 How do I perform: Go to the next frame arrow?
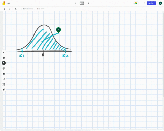pyautogui.click(x=89, y=3)
